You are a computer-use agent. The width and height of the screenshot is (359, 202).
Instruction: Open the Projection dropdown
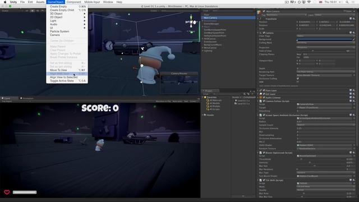326,47
